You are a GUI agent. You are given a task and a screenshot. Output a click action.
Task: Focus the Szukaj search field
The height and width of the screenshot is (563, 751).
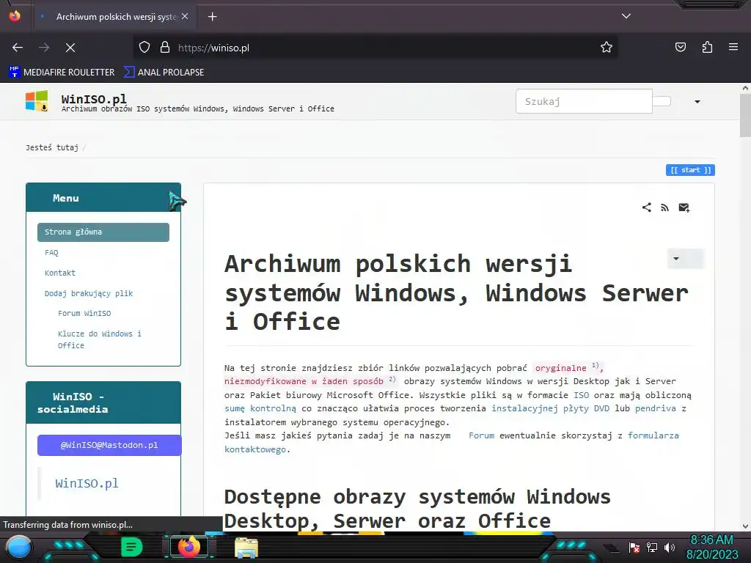[584, 101]
